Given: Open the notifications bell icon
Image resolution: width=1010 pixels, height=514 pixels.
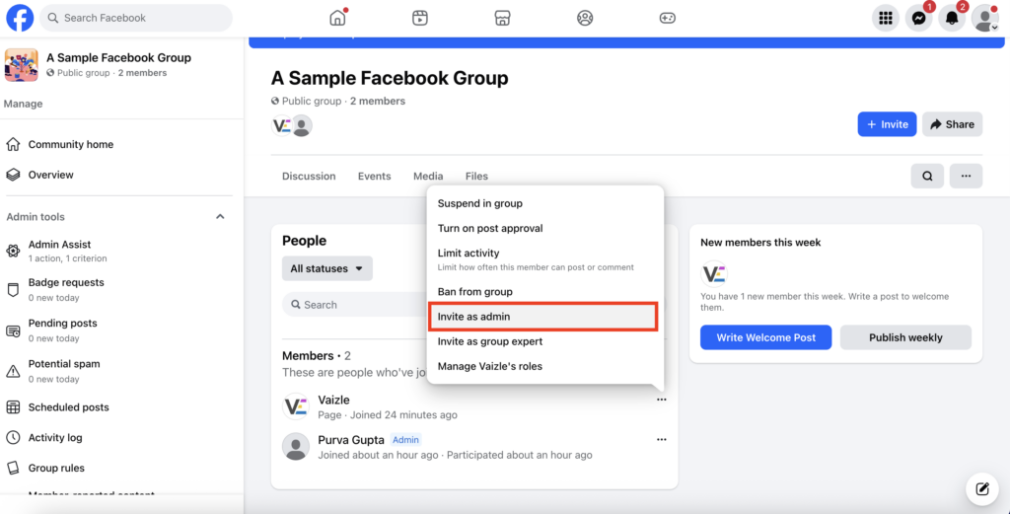Looking at the screenshot, I should (952, 18).
